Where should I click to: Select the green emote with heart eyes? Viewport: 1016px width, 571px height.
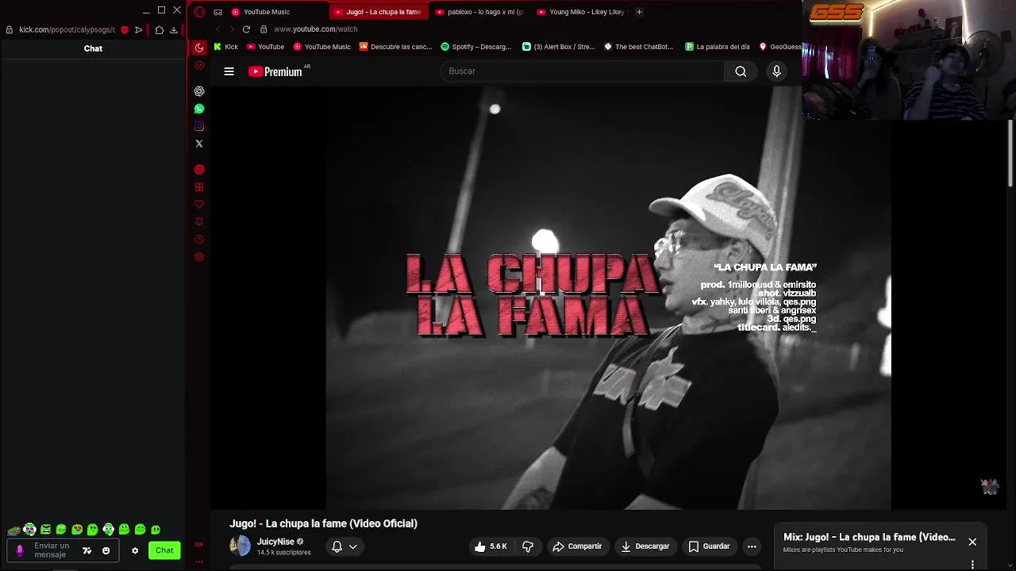(77, 530)
